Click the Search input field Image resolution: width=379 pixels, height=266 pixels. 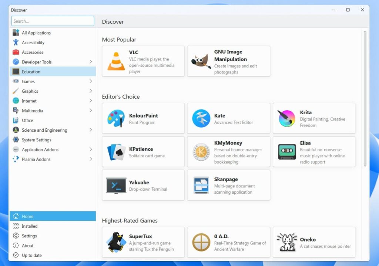point(52,21)
